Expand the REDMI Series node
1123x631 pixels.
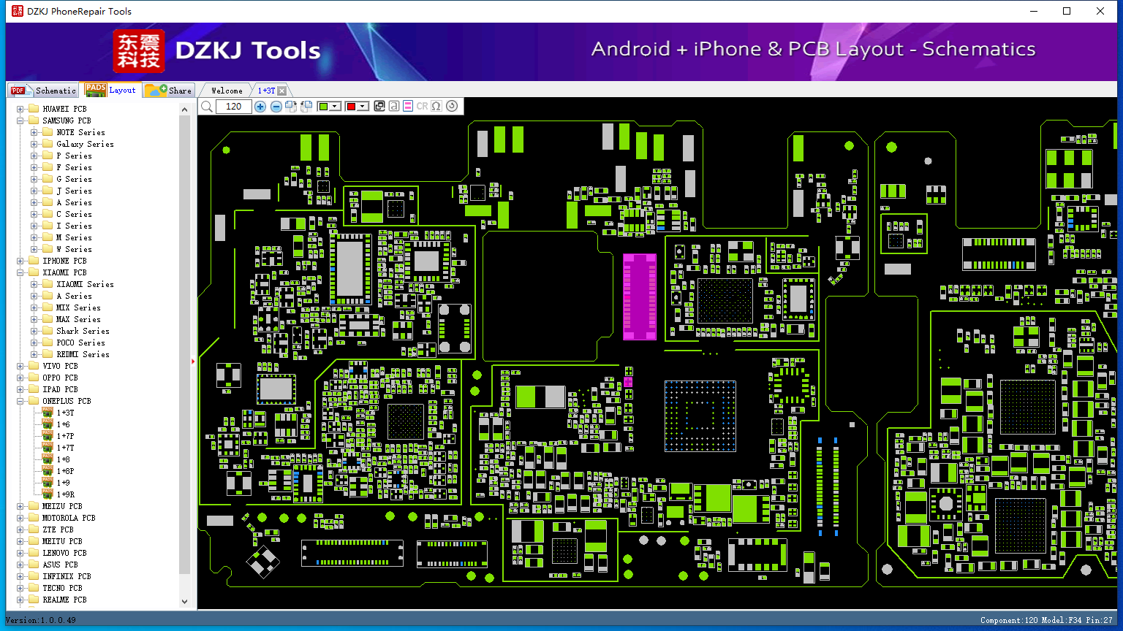click(34, 354)
